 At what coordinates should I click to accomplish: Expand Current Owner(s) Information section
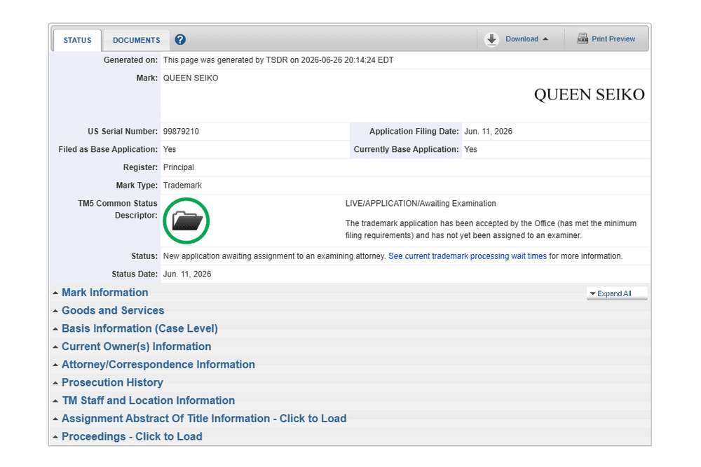[x=137, y=347]
